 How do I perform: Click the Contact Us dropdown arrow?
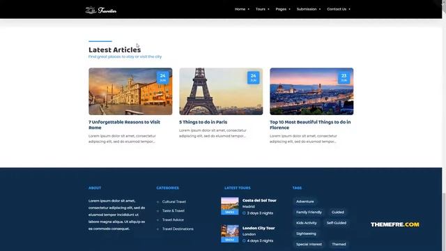[350, 9]
